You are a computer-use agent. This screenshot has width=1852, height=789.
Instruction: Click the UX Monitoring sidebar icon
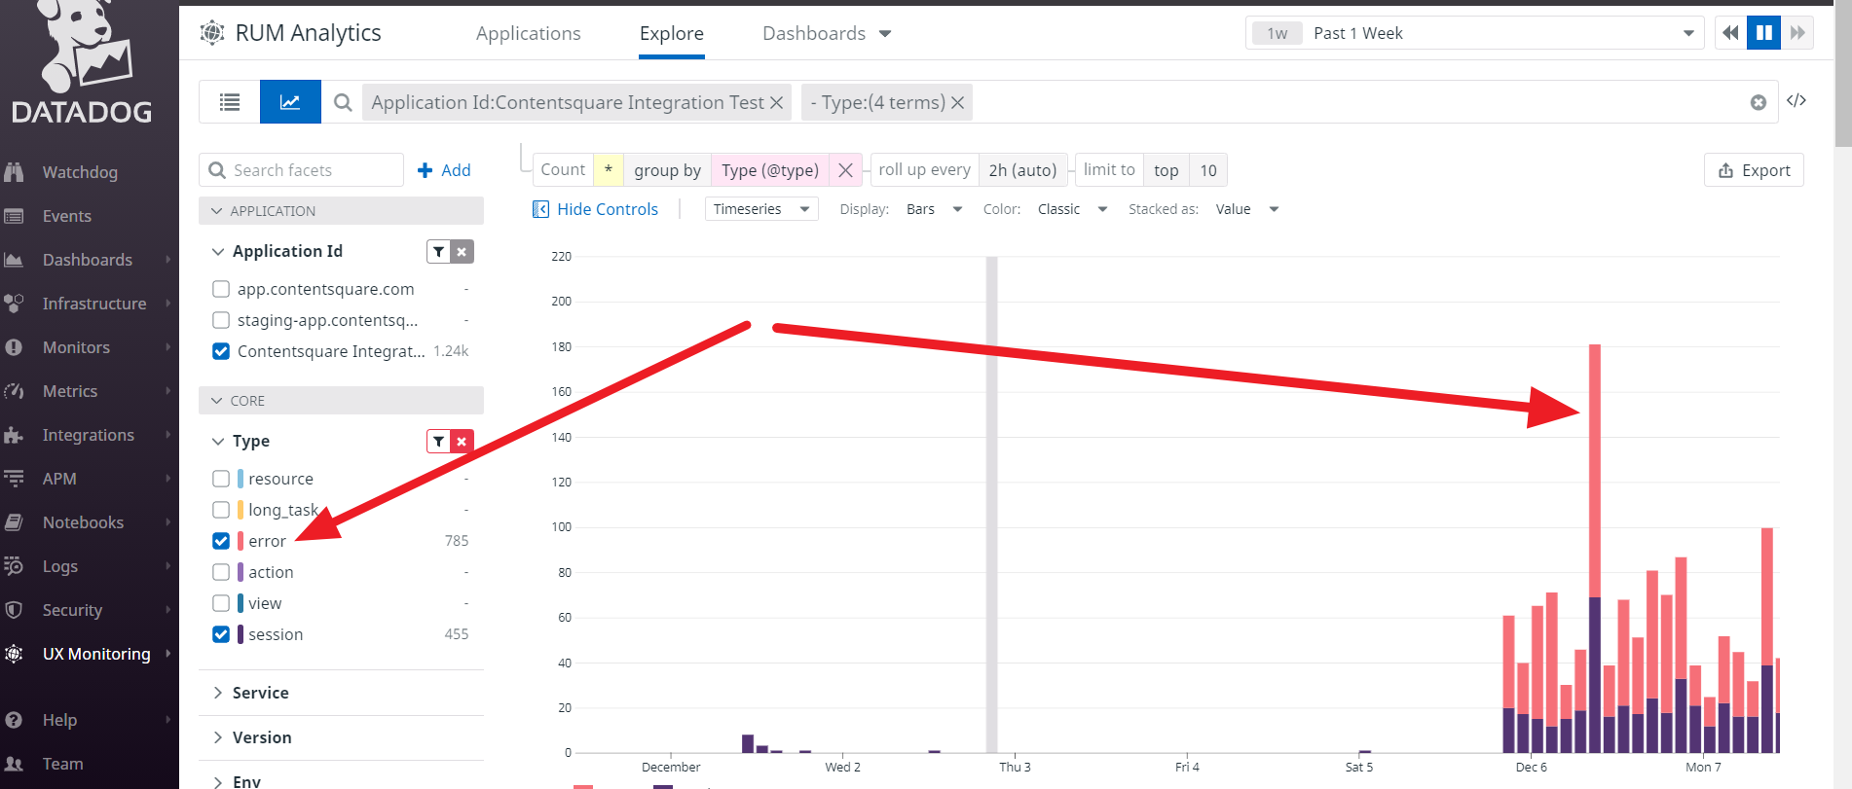(14, 654)
